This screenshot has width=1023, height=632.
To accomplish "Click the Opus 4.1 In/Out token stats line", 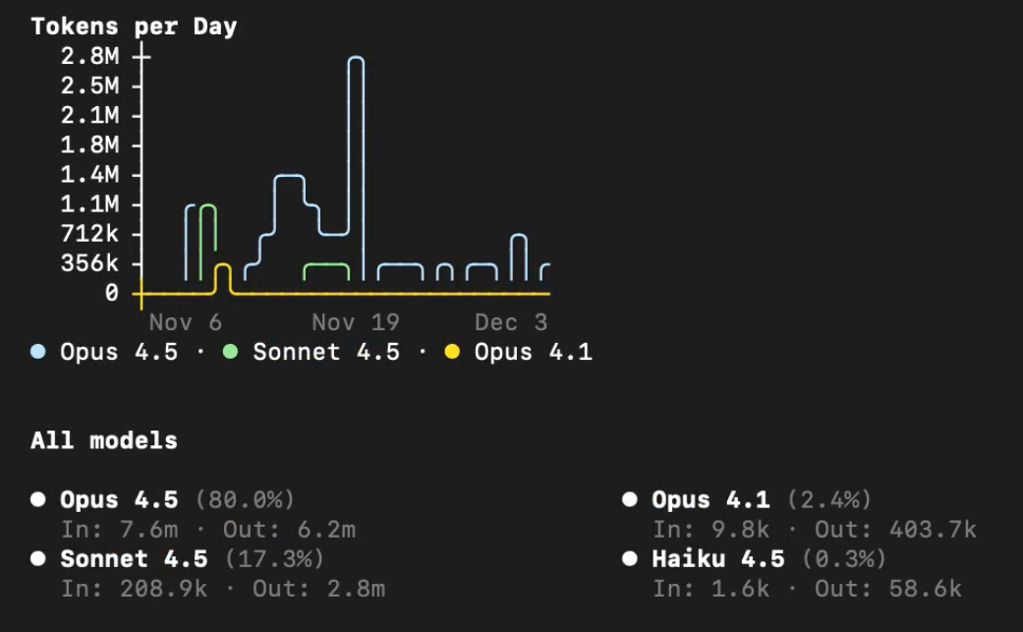I will tap(815, 530).
